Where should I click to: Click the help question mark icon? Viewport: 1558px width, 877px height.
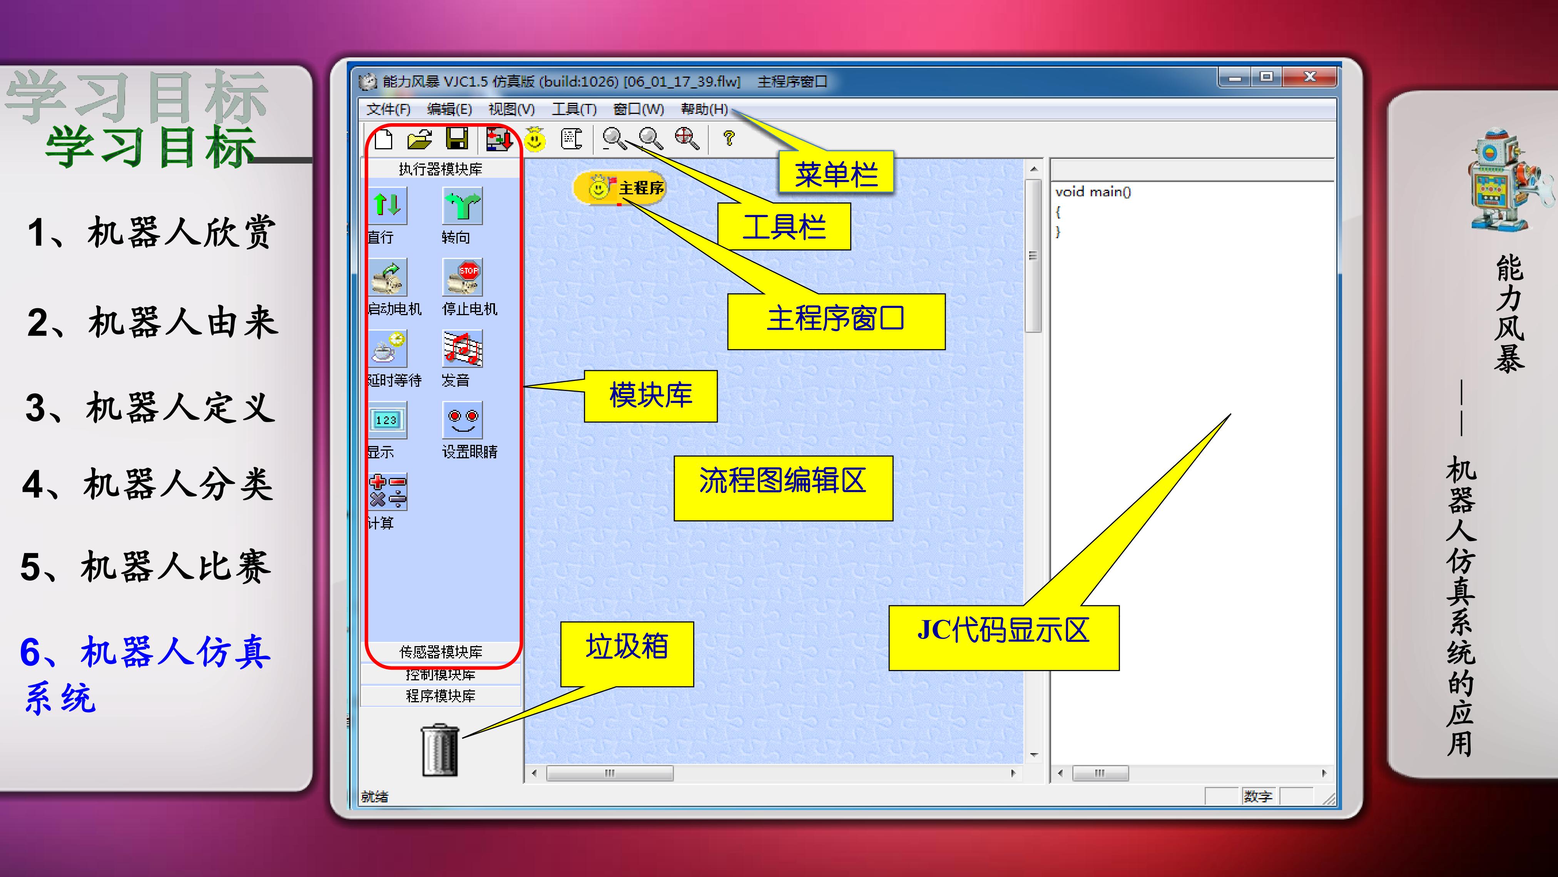(729, 139)
